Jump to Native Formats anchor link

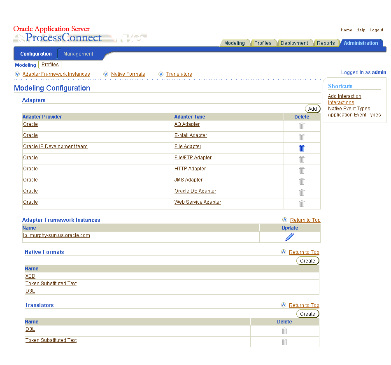[128, 74]
